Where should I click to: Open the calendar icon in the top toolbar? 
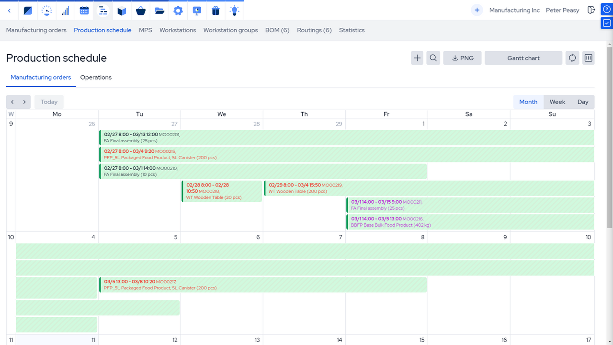tap(84, 10)
